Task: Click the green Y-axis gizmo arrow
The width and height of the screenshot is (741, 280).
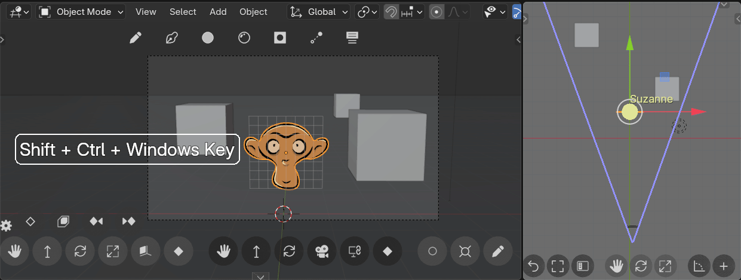Action: point(629,43)
